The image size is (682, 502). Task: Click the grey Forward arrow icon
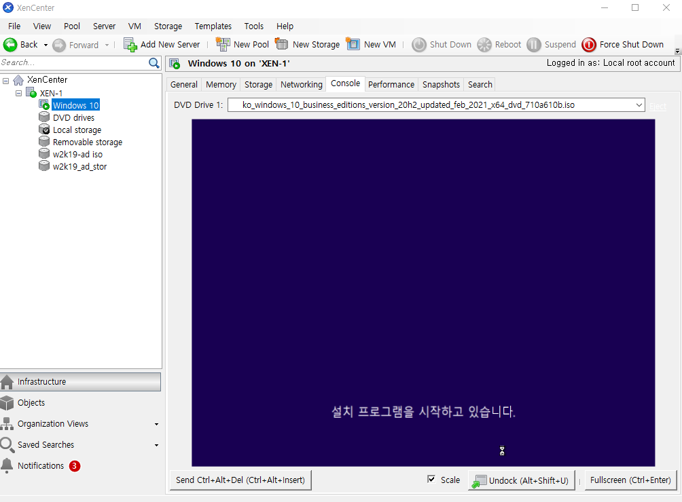tap(59, 45)
